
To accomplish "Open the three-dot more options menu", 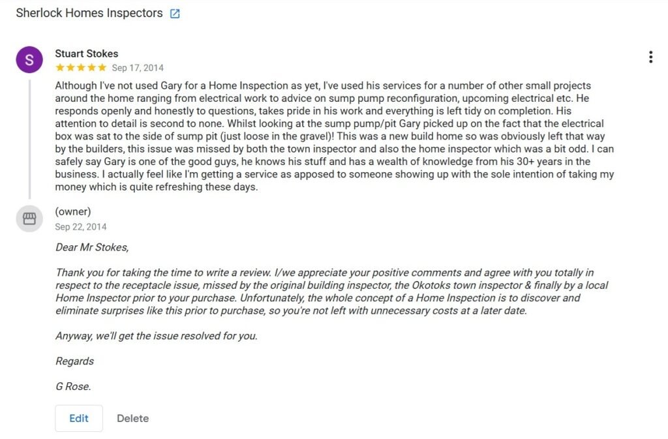I will (650, 57).
